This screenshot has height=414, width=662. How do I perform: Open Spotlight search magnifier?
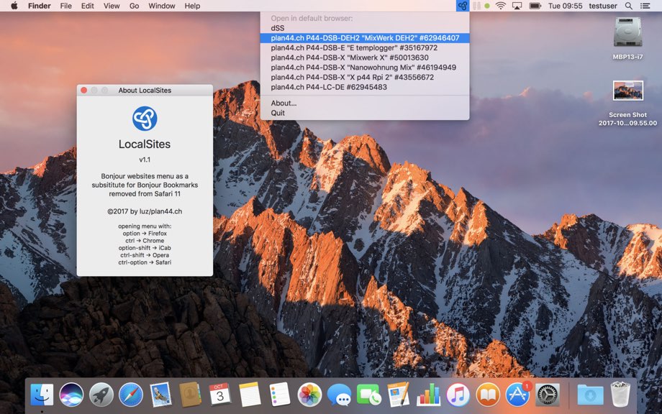tap(629, 6)
